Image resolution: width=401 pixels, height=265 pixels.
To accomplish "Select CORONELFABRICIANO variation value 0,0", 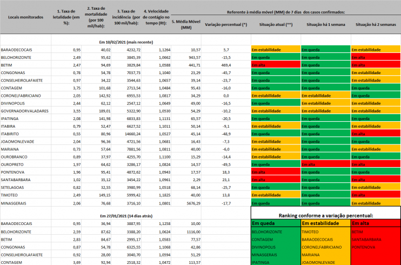I will (x=226, y=96).
